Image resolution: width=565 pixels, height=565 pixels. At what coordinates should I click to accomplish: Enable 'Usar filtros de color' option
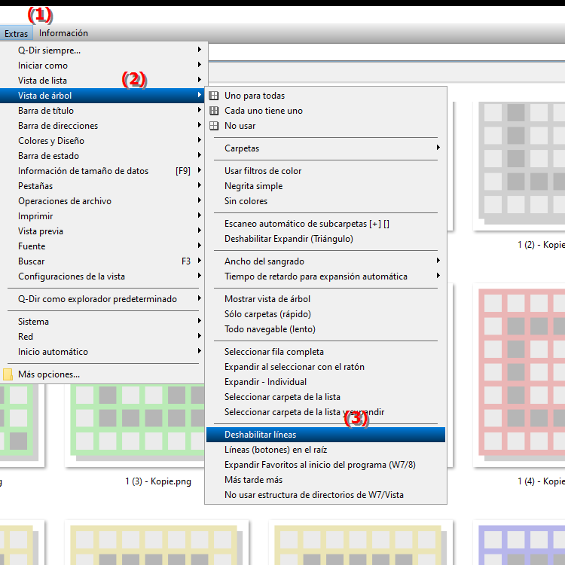[x=262, y=171]
